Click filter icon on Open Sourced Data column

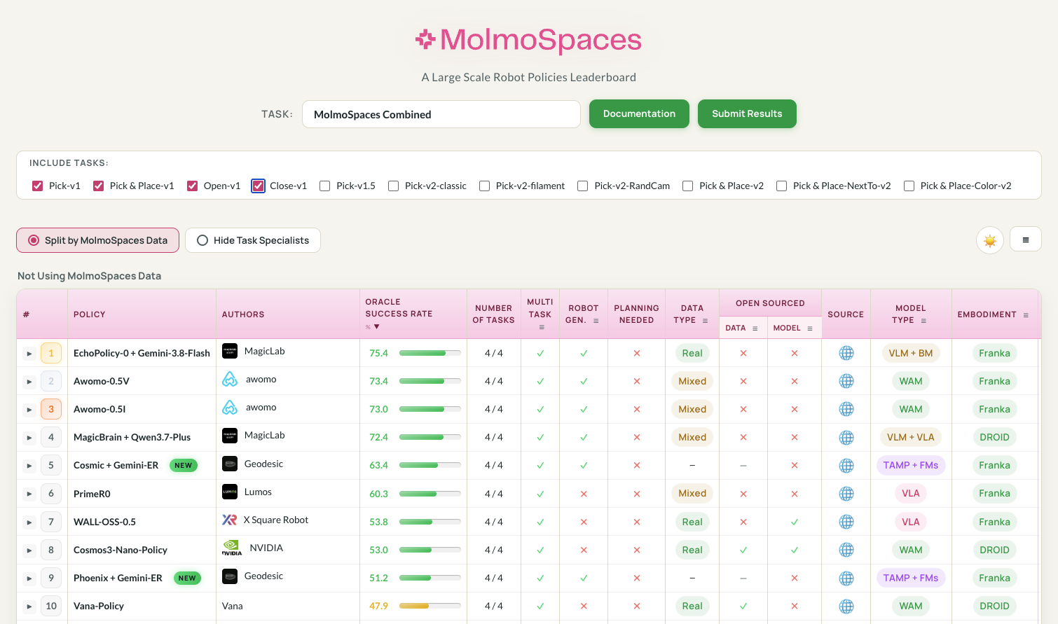[x=755, y=328]
